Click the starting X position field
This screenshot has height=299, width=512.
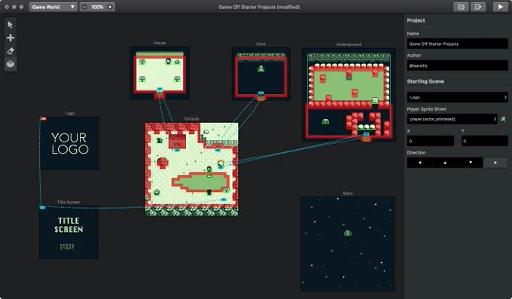(x=431, y=141)
